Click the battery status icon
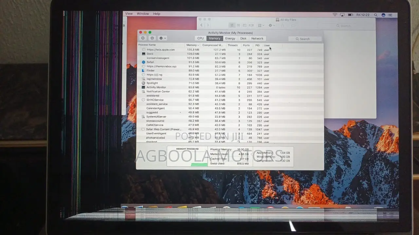Screen dimensions: 419x235 (350, 15)
